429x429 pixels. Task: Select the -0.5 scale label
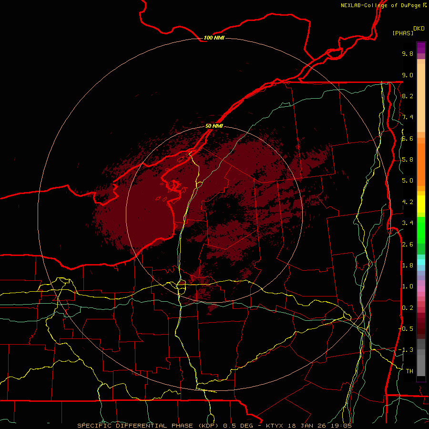point(406,329)
